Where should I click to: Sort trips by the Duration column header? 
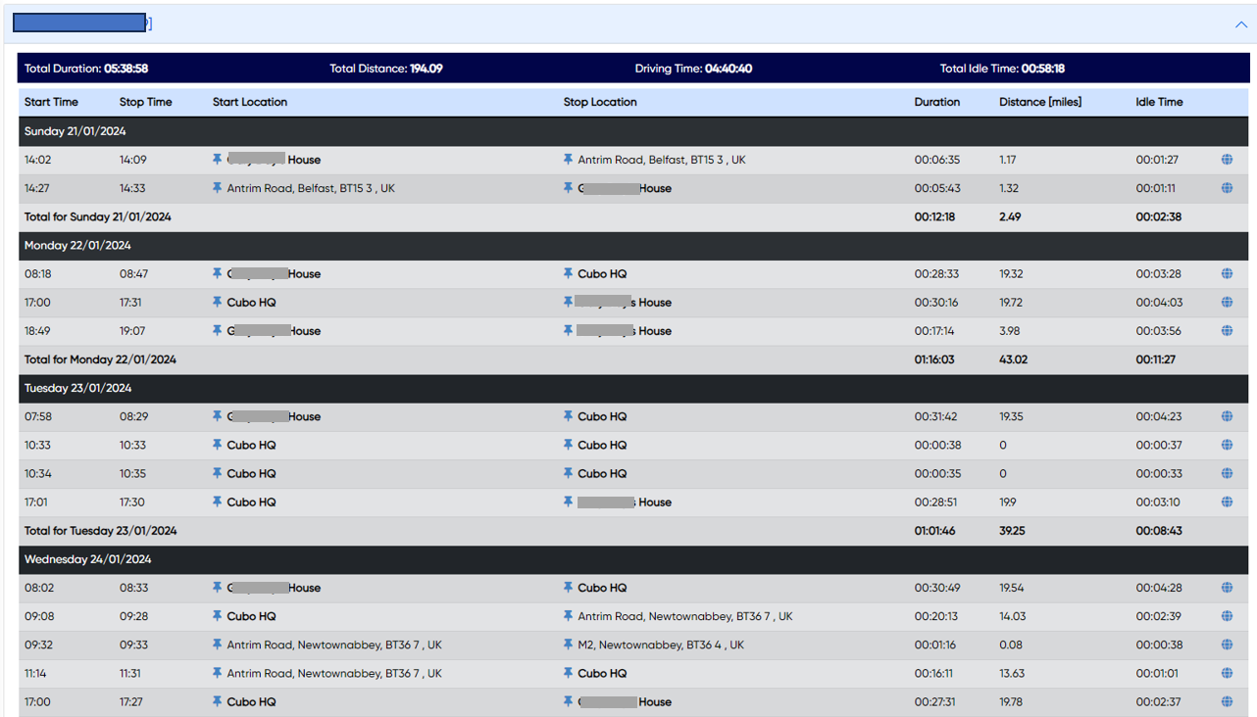[x=936, y=102]
